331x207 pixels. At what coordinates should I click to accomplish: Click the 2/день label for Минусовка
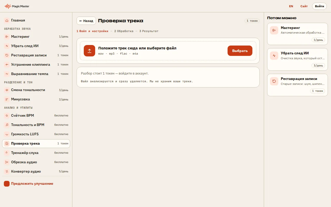[x=64, y=99]
